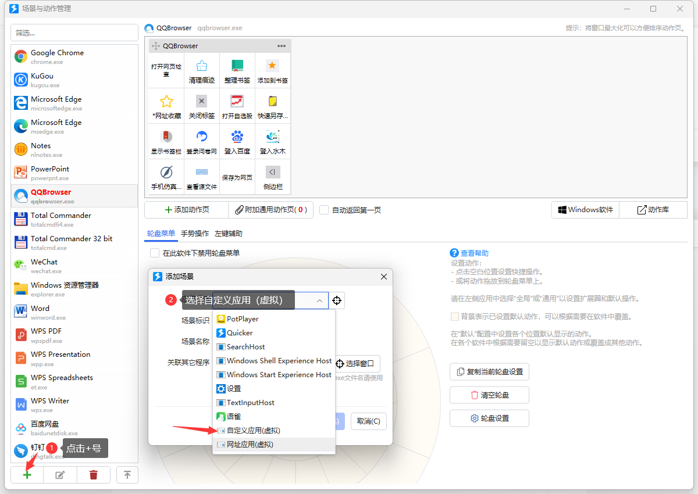Toggle 在此软件下禁用轮盘菜单 checkbox
This screenshot has height=494, width=698.
155,253
